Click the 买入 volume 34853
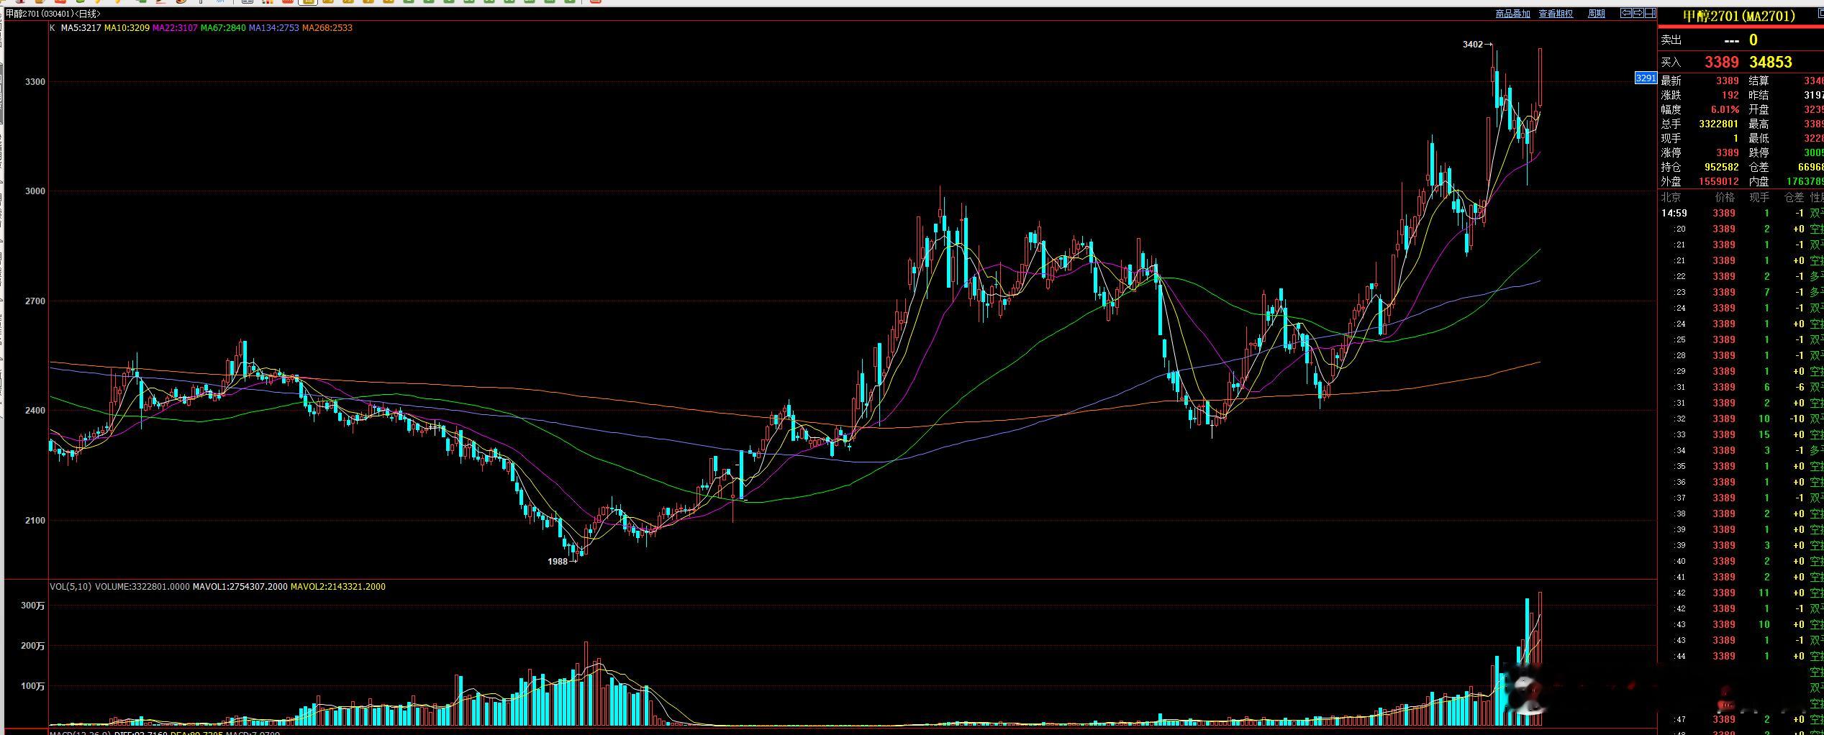The image size is (1824, 735). [x=1771, y=63]
